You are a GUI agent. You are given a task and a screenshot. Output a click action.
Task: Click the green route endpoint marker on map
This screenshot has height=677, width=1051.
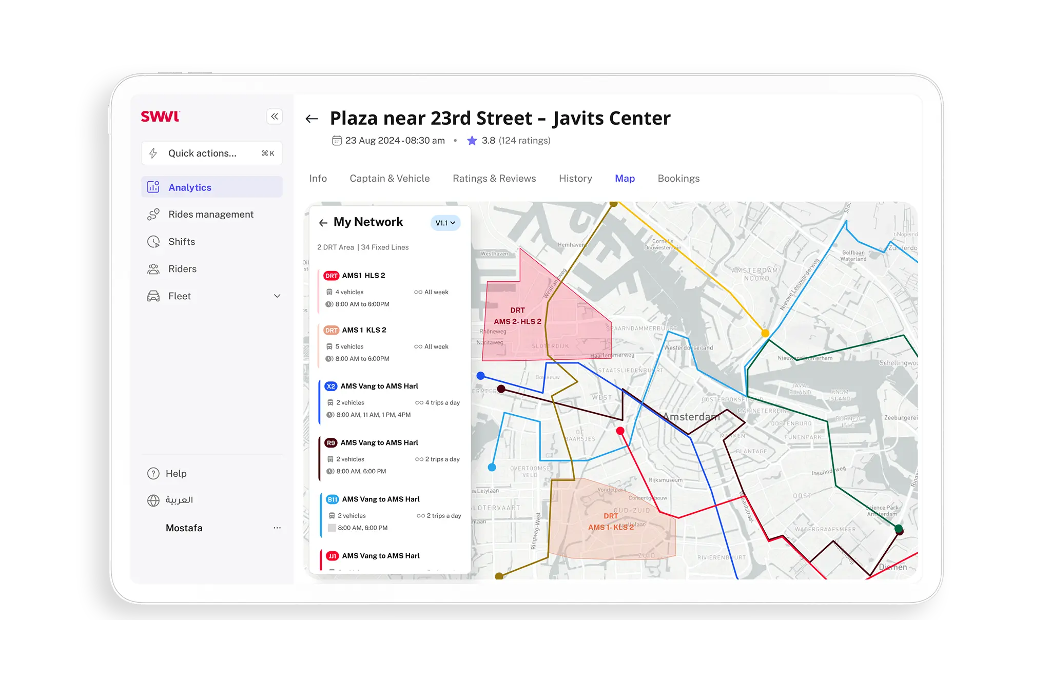[x=898, y=528]
